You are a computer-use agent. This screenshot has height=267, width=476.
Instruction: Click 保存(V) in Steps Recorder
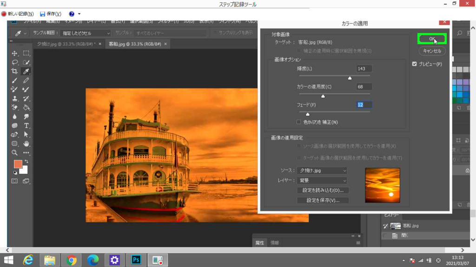pos(51,14)
